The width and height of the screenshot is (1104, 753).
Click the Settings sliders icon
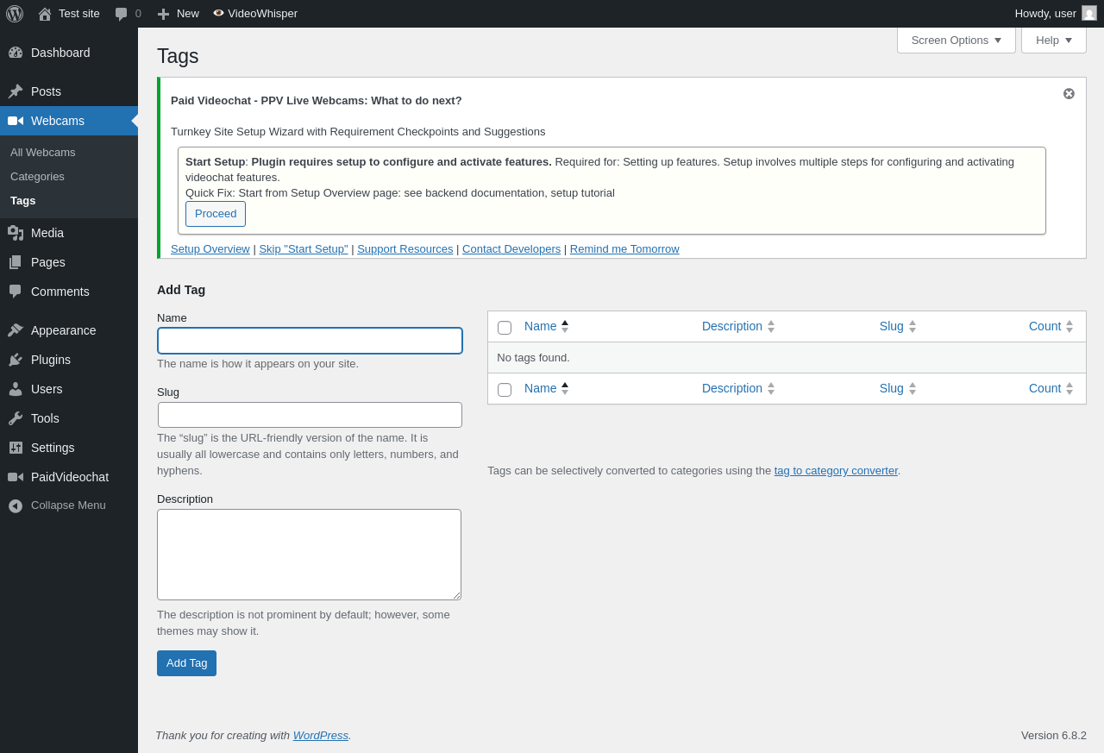point(16,448)
